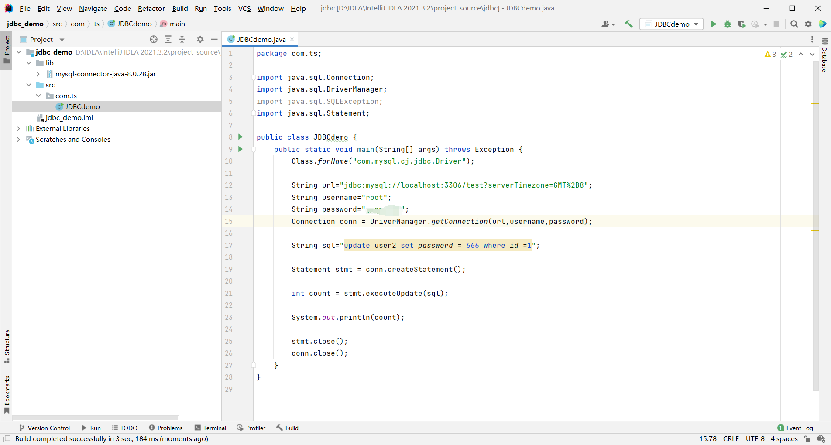Collapse the lib folder
Screen dimensions: 831x445
tap(29, 63)
